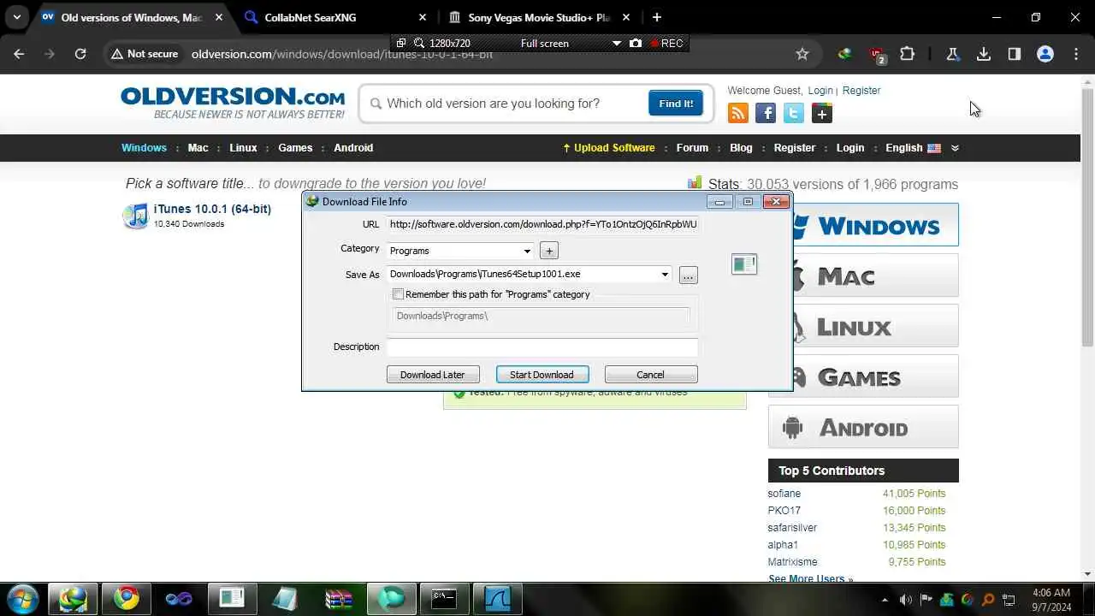1095x616 pixels.
Task: Reload the page
Action: click(x=80, y=54)
